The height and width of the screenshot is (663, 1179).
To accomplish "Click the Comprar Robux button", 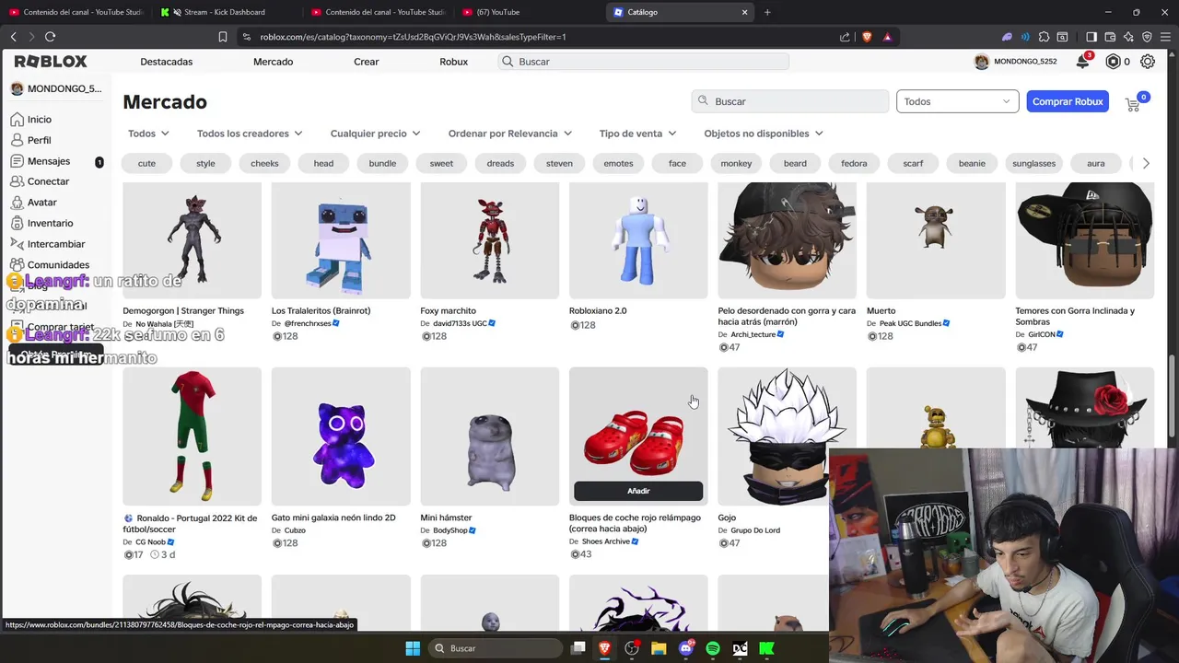I will (x=1068, y=101).
